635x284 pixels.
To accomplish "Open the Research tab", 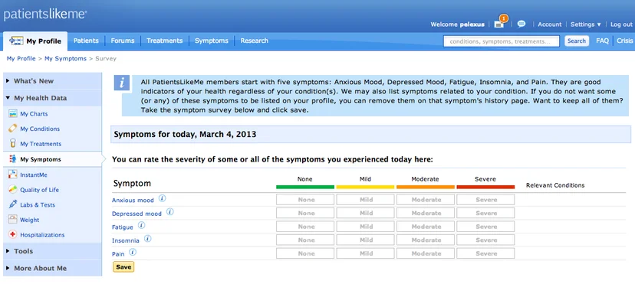I will 255,41.
